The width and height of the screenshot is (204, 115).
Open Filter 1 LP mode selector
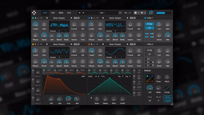pyautogui.click(x=150, y=28)
